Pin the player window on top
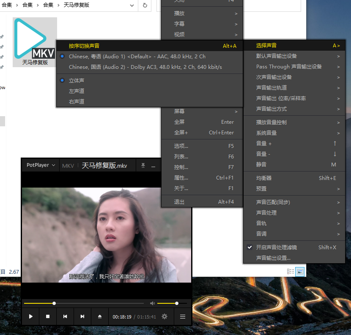The image size is (351, 335). click(143, 166)
